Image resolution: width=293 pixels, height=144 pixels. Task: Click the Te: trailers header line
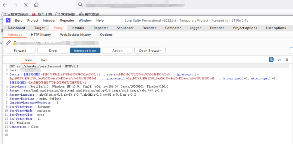pos(20,123)
